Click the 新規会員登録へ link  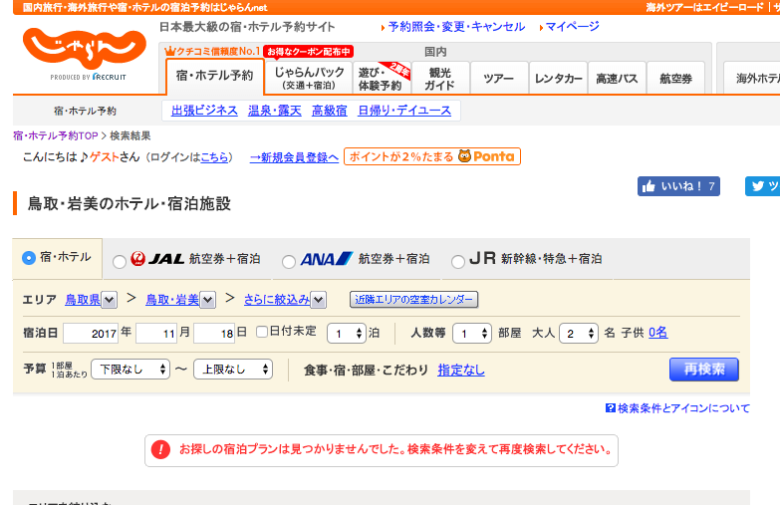click(294, 157)
